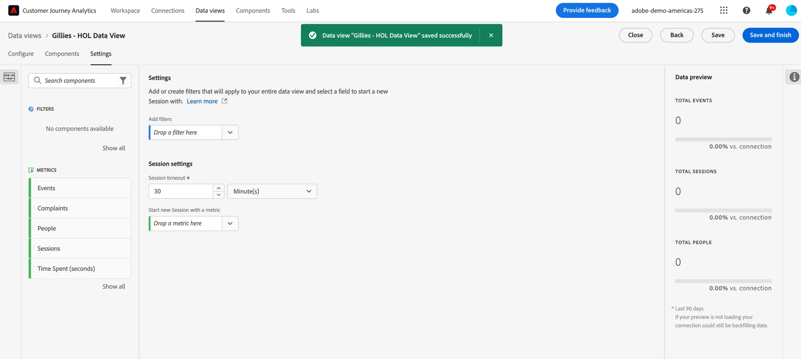This screenshot has height=359, width=801.
Task: Click the Back button
Action: [x=676, y=35]
